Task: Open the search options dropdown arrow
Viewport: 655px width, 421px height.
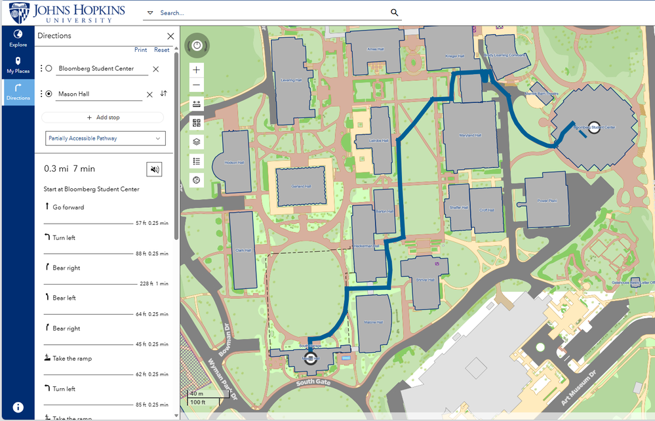Action: 150,13
